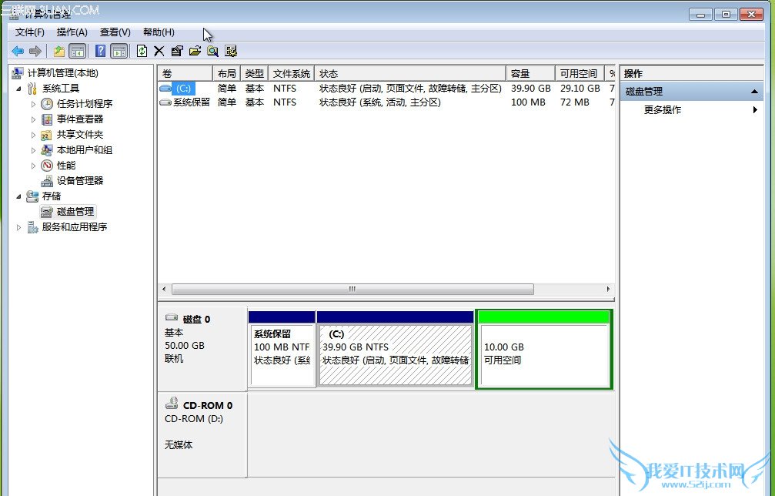775x496 pixels.
Task: Select the (C:) volume row in list
Action: [x=182, y=89]
